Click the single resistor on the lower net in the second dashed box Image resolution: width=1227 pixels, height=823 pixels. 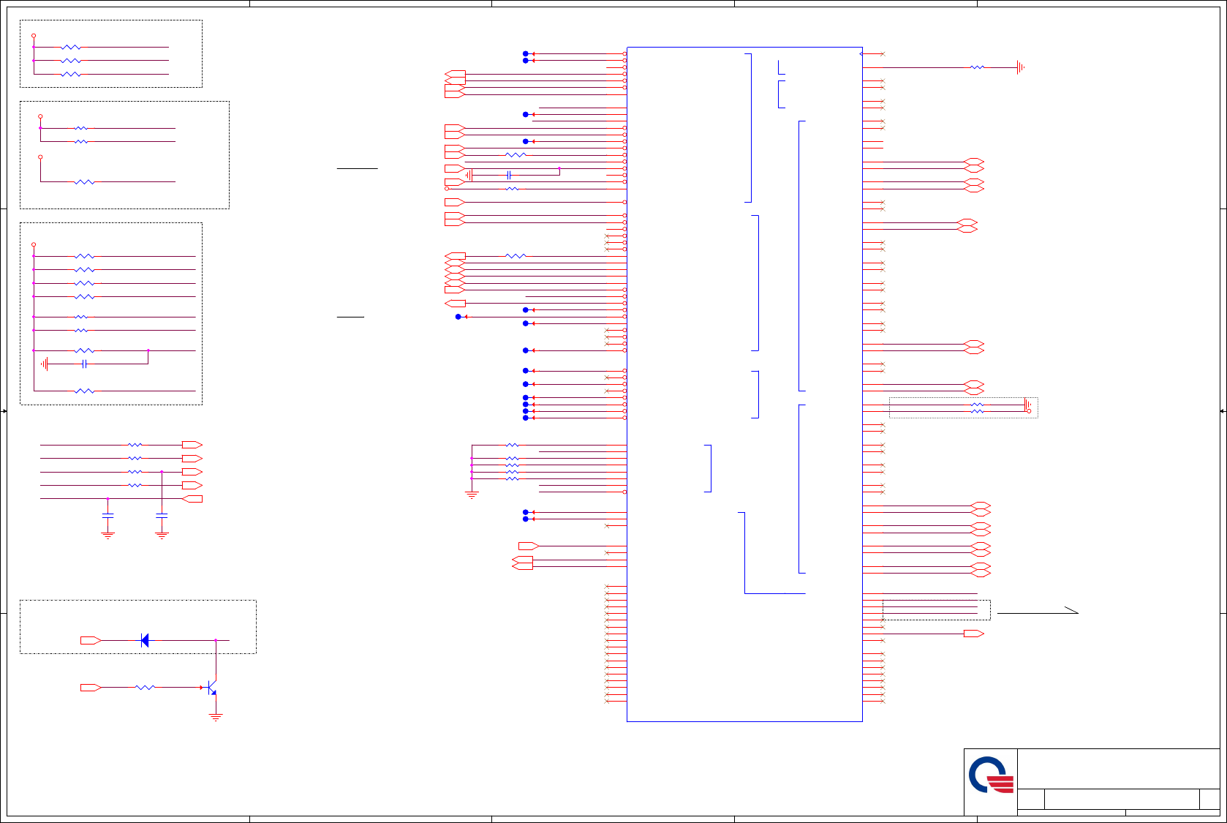pyautogui.click(x=85, y=181)
